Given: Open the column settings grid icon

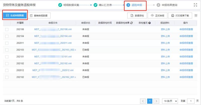Looking at the screenshot, I should [x=196, y=16].
